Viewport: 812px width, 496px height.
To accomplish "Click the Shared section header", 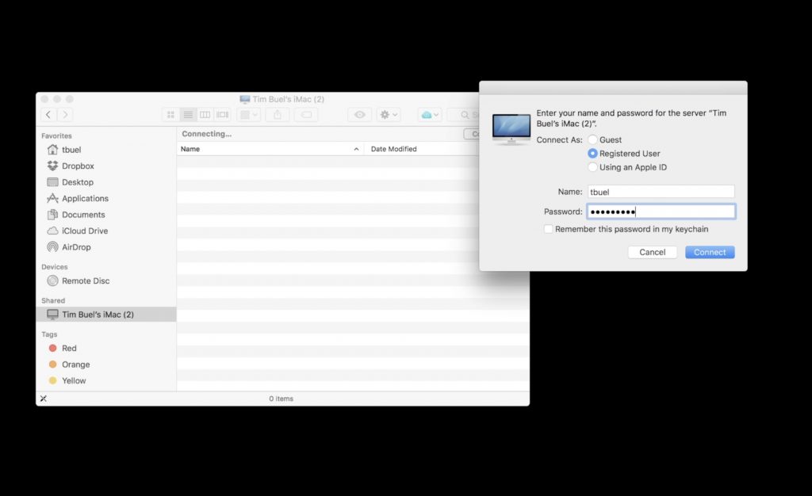I will [x=53, y=300].
